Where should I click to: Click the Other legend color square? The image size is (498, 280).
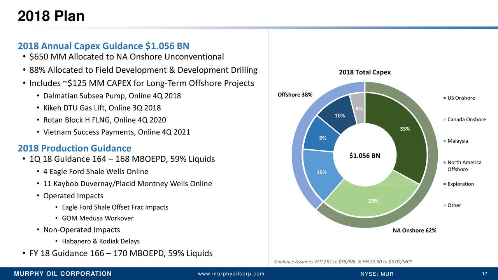444,205
